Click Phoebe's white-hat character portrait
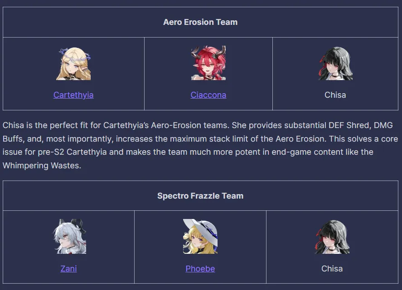This screenshot has width=402, height=290. point(200,237)
